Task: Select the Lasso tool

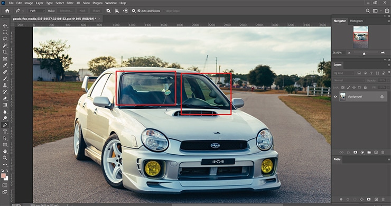Action: tap(5, 39)
